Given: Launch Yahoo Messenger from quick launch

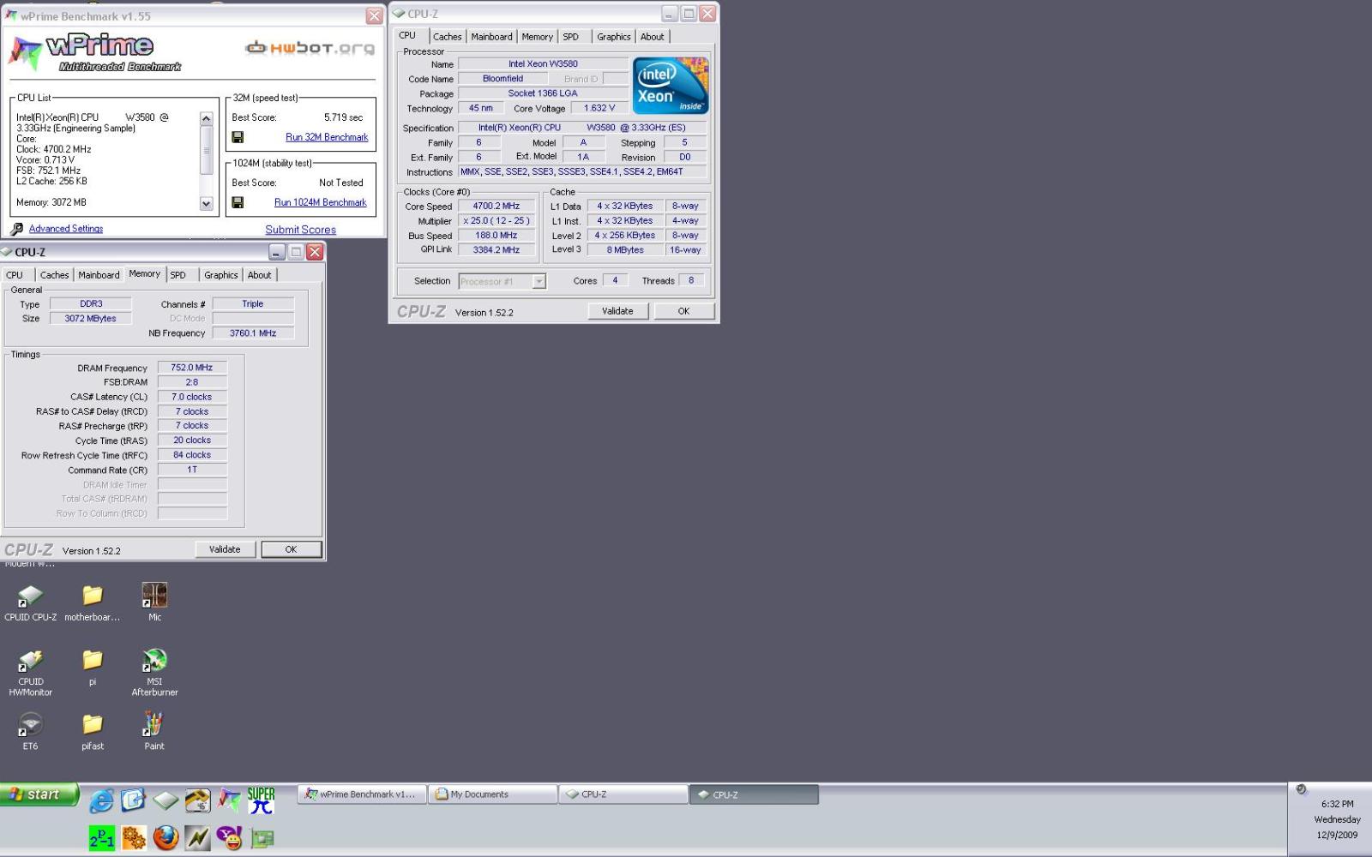Looking at the screenshot, I should click(x=229, y=838).
